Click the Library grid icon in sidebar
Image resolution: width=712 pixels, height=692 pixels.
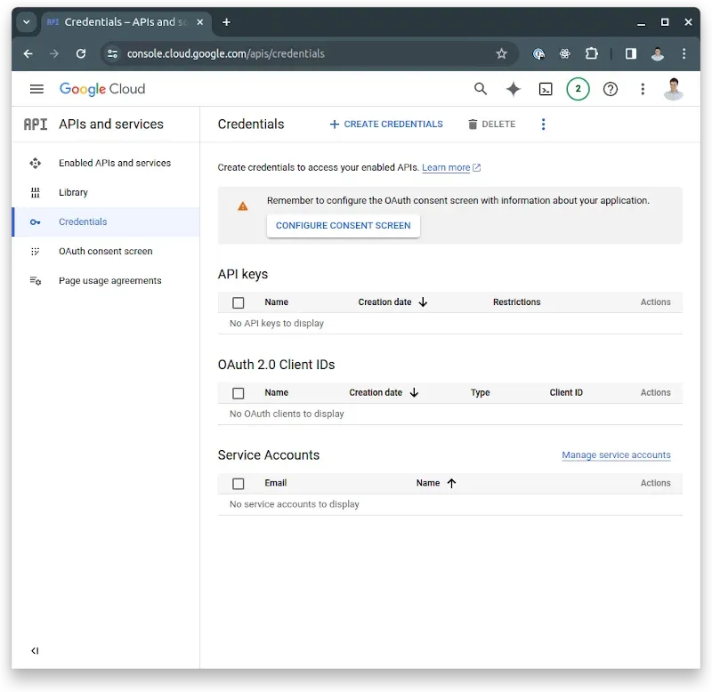(36, 192)
